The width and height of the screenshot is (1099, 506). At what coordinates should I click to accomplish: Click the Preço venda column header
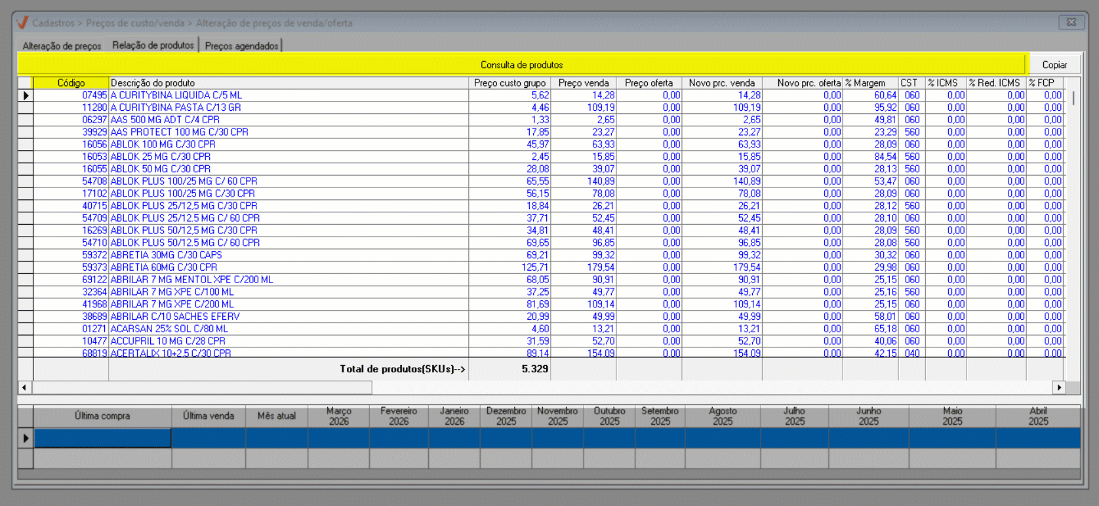pyautogui.click(x=584, y=83)
